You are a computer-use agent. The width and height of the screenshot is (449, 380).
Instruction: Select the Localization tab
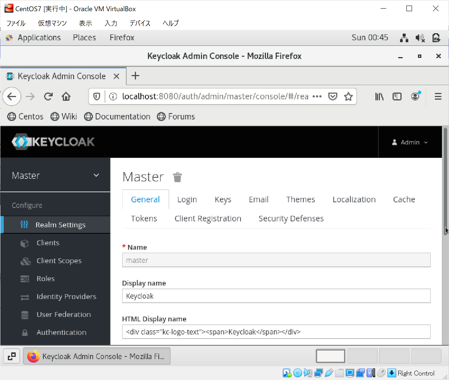coord(354,199)
